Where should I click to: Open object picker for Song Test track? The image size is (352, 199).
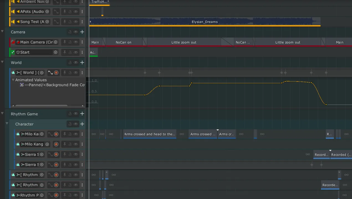coord(47,22)
